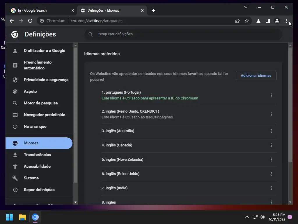Viewport: 298px width, 224px height.
Task: Open O utilizador e a Google section
Action: click(39, 50)
